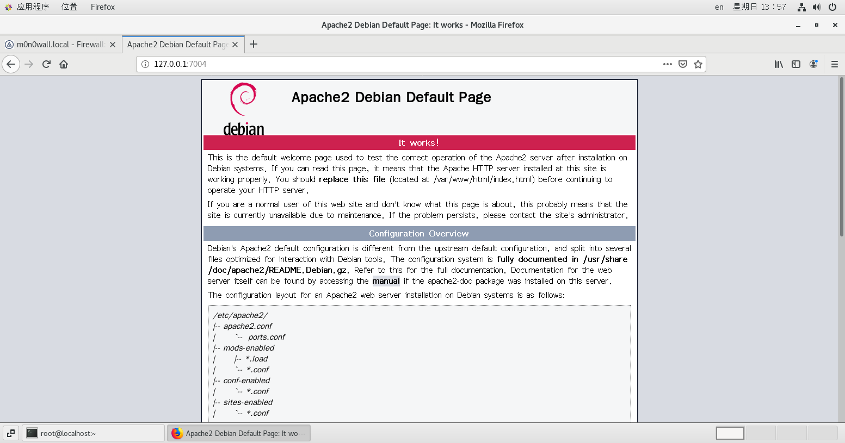845x443 pixels.
Task: Open page actions three-dot menu
Action: 667,64
